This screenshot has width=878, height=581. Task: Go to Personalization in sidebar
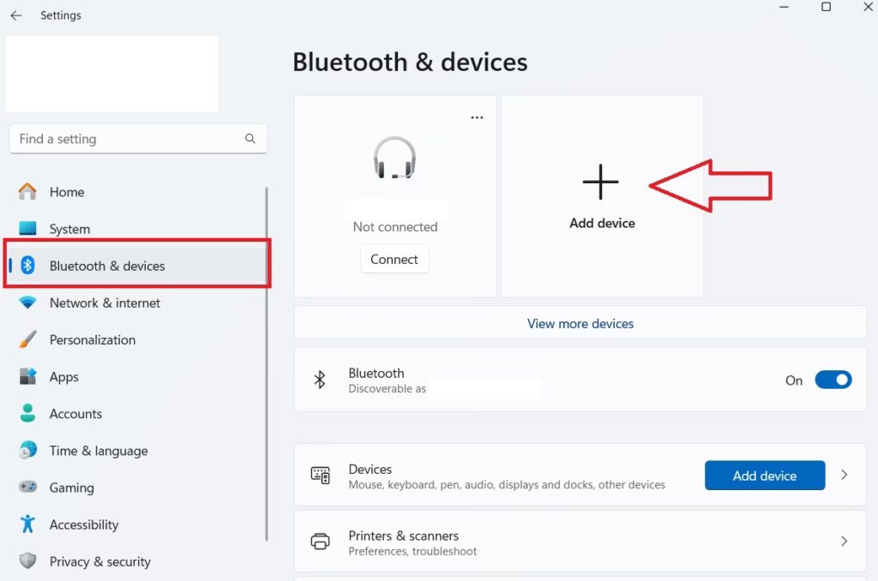coord(92,339)
